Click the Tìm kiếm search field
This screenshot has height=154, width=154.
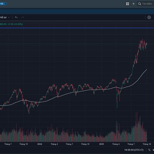tap(146, 4)
